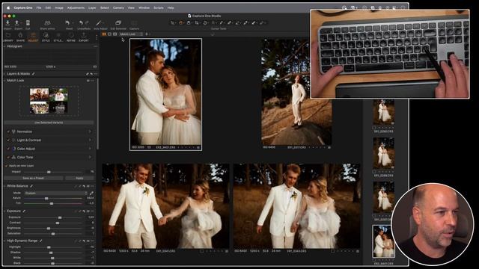479x269 pixels.
Task: Click Save as a Preset button
Action: coord(34,178)
